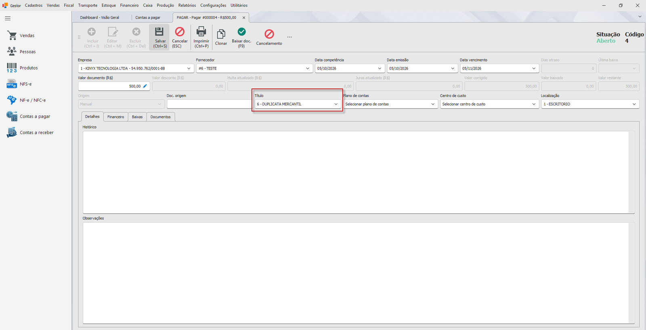This screenshot has height=330, width=646.
Task: Open the Cadastros menu
Action: tap(34, 5)
